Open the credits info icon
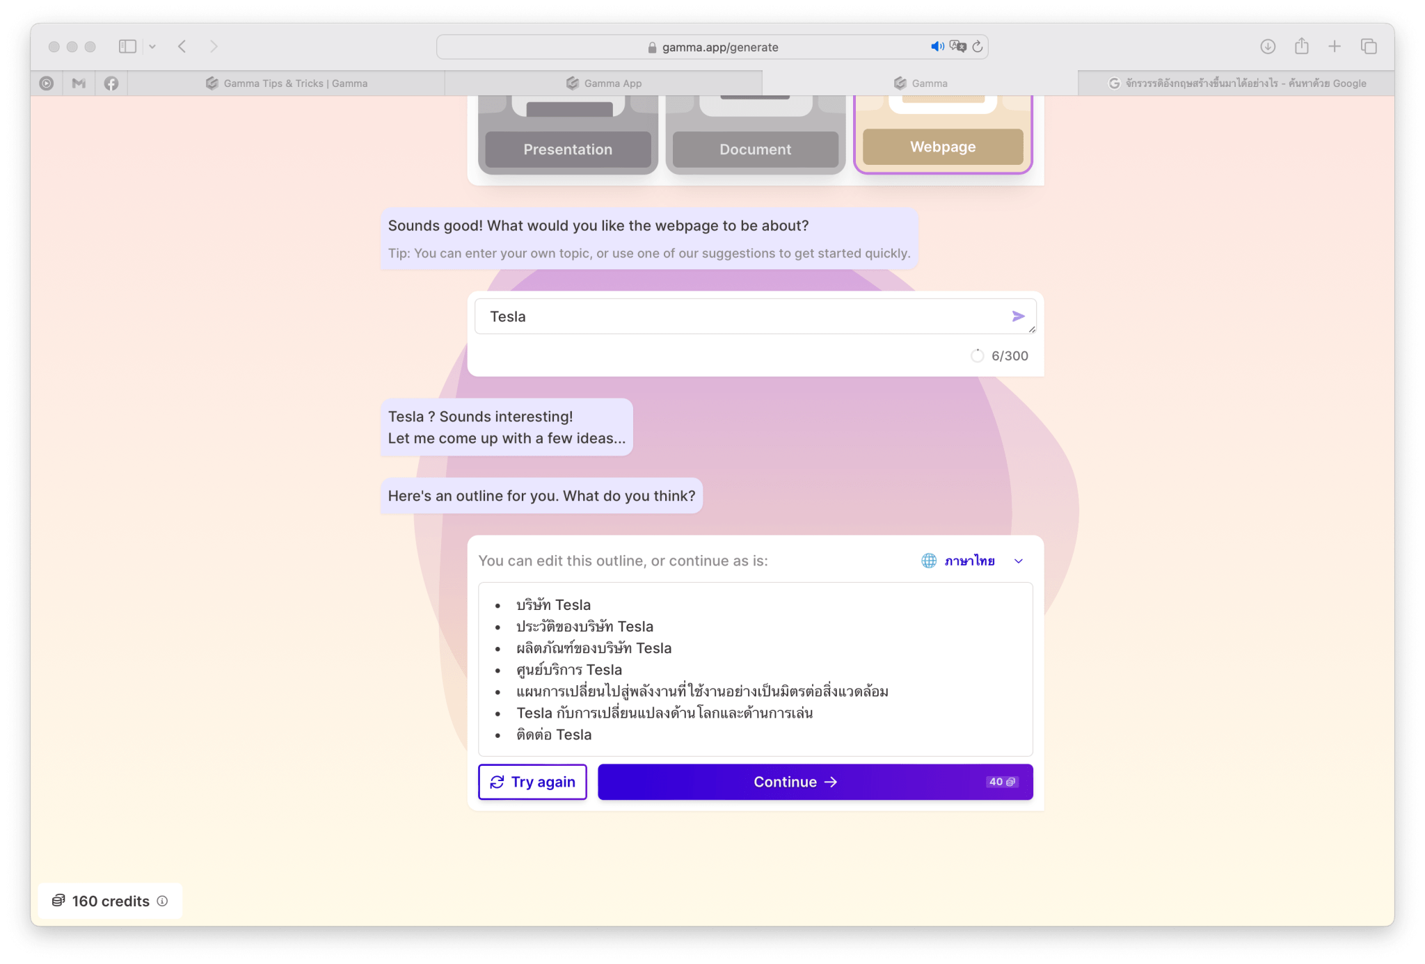The image size is (1425, 964). 162,901
